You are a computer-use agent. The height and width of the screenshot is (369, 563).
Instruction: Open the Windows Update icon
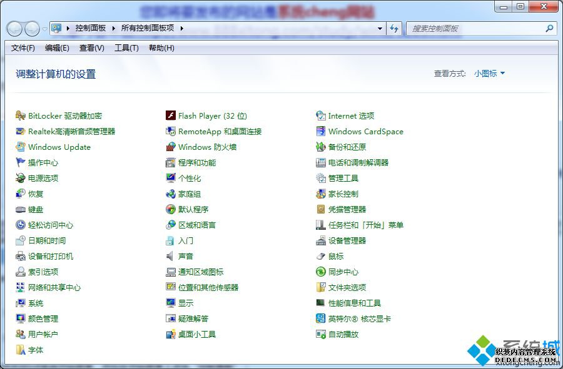(21, 147)
